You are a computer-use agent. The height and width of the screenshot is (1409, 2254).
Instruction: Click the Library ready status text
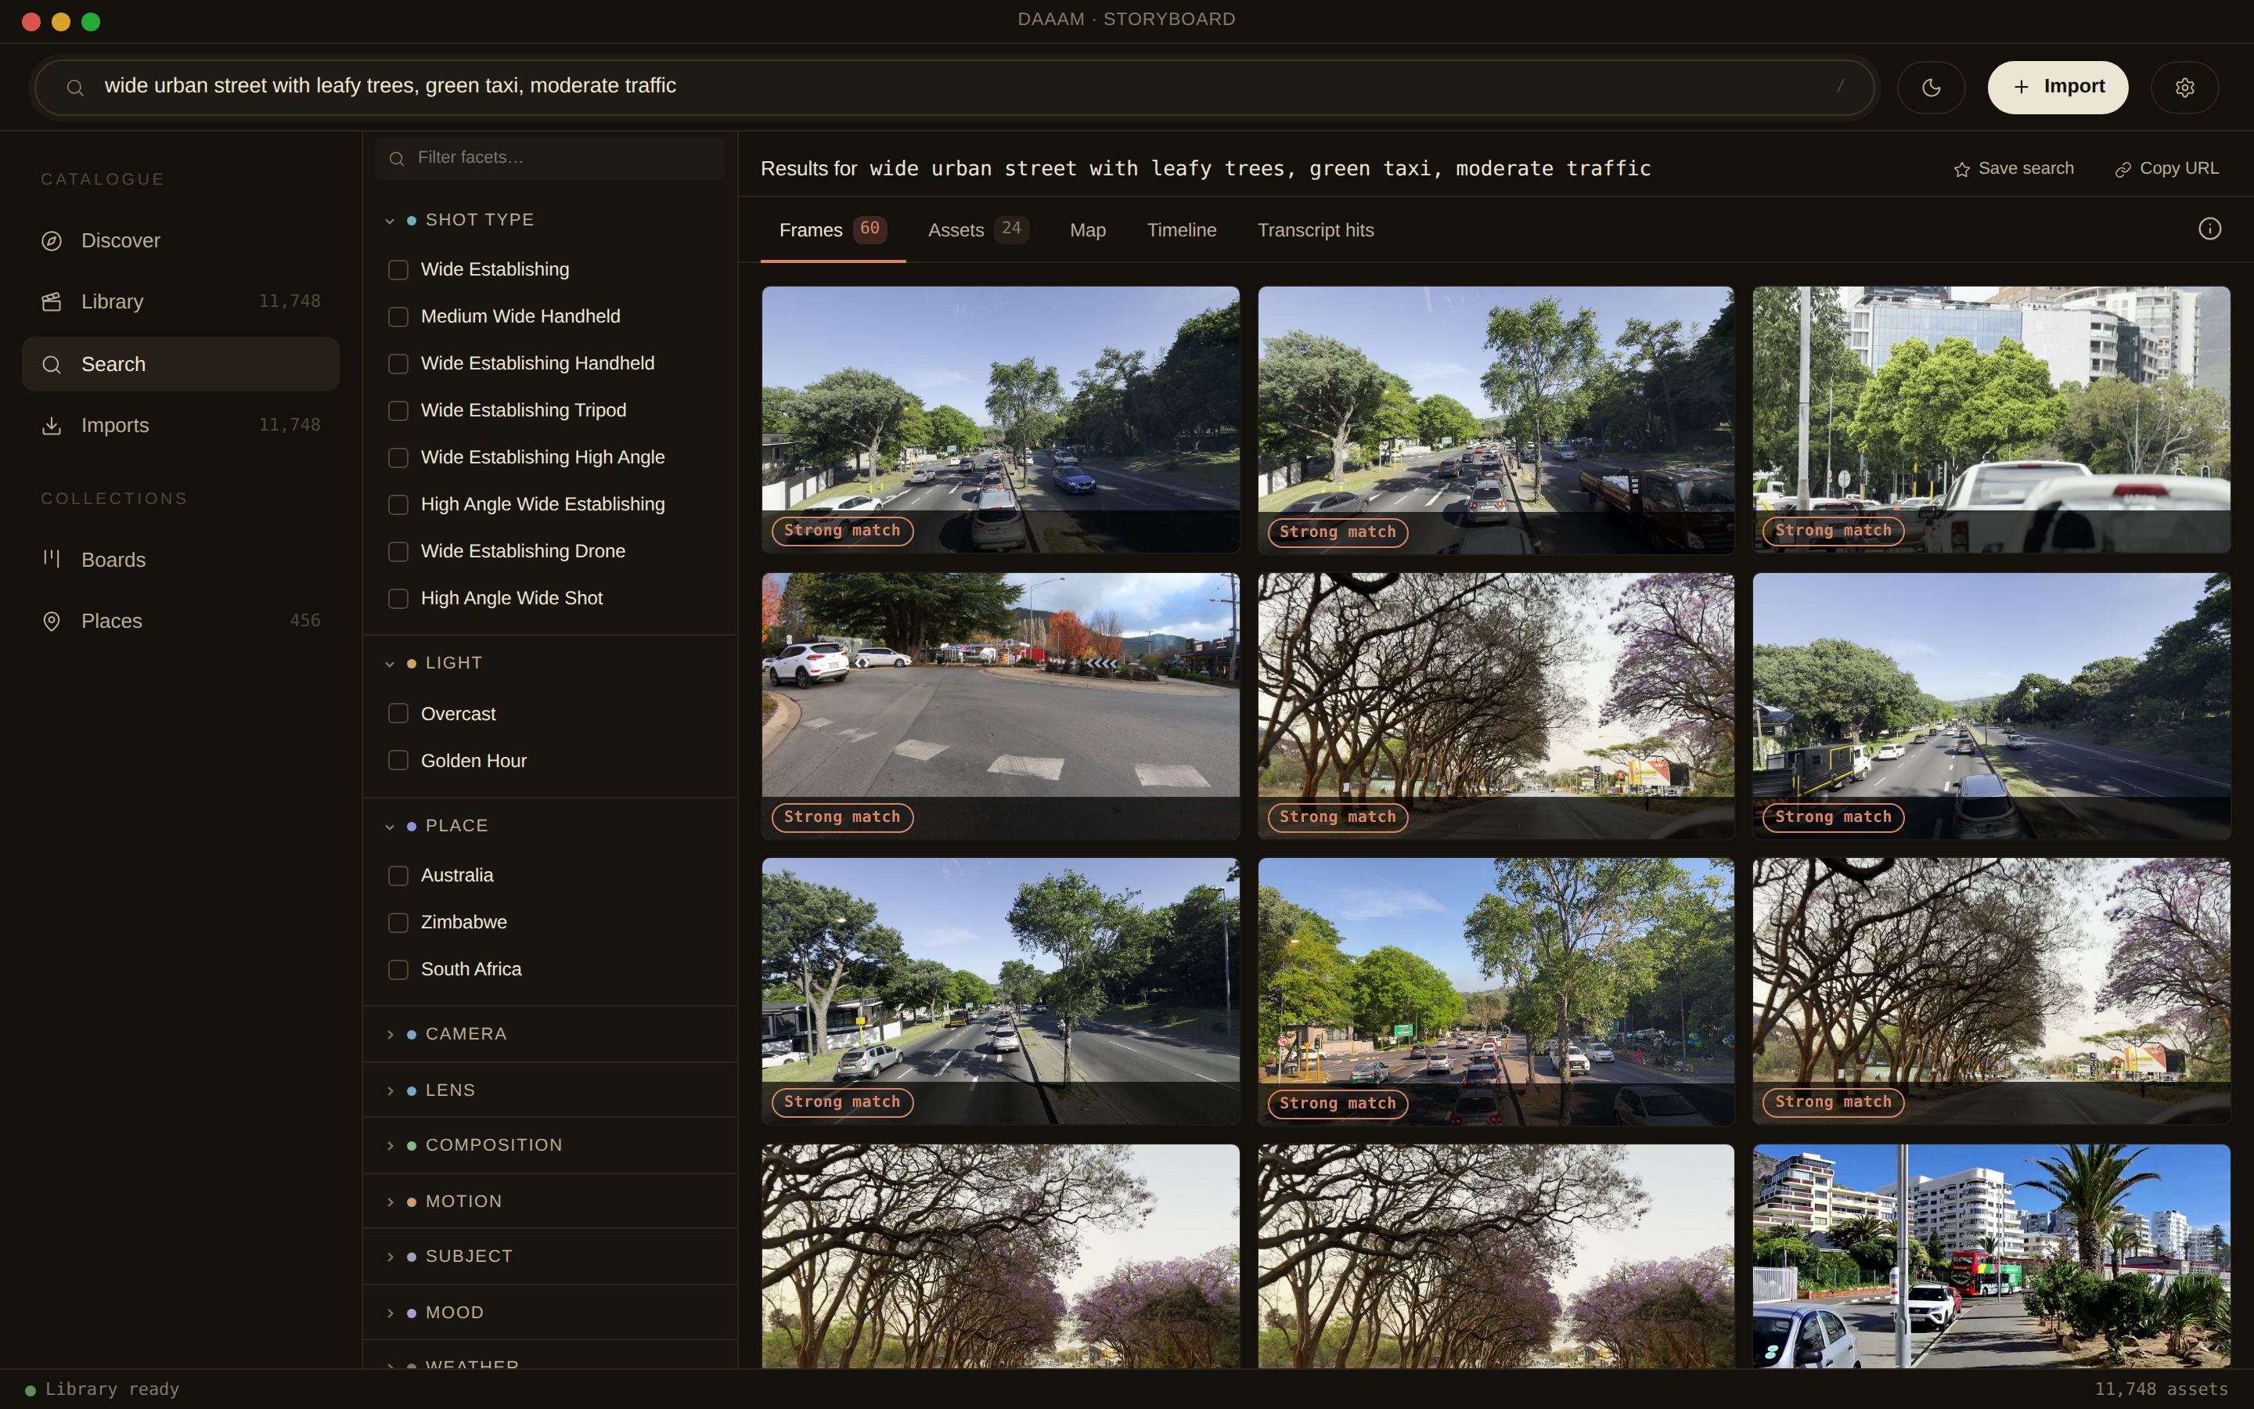coord(112,1389)
